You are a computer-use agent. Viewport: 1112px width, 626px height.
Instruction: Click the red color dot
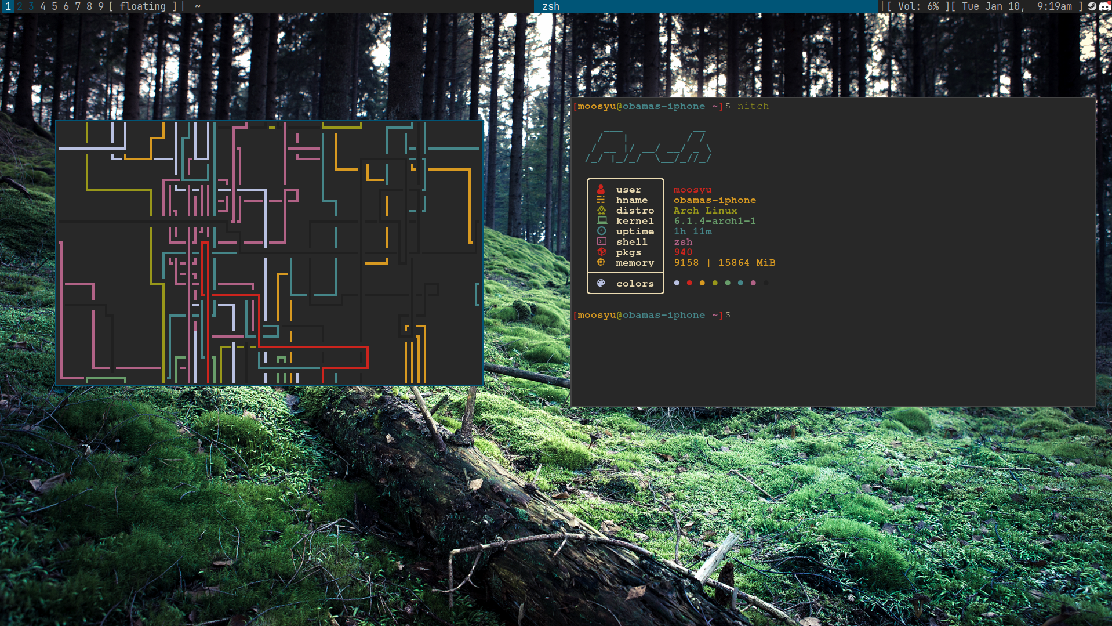pos(689,283)
